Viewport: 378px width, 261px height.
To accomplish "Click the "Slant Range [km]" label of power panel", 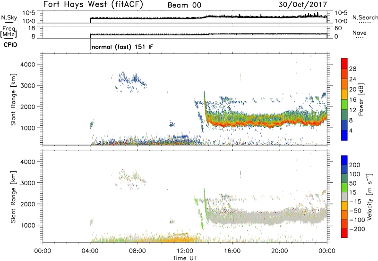I will pos(13,99).
